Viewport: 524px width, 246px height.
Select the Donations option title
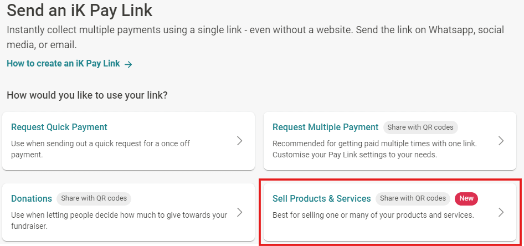click(x=32, y=198)
